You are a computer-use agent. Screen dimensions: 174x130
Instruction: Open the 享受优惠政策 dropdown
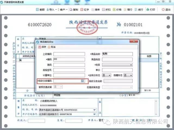pyautogui.click(x=58, y=87)
